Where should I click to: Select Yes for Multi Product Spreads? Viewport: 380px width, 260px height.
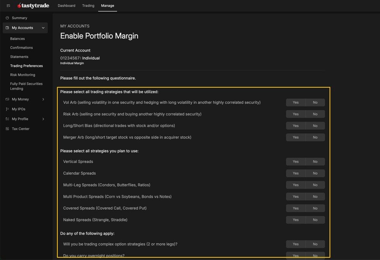pyautogui.click(x=296, y=197)
